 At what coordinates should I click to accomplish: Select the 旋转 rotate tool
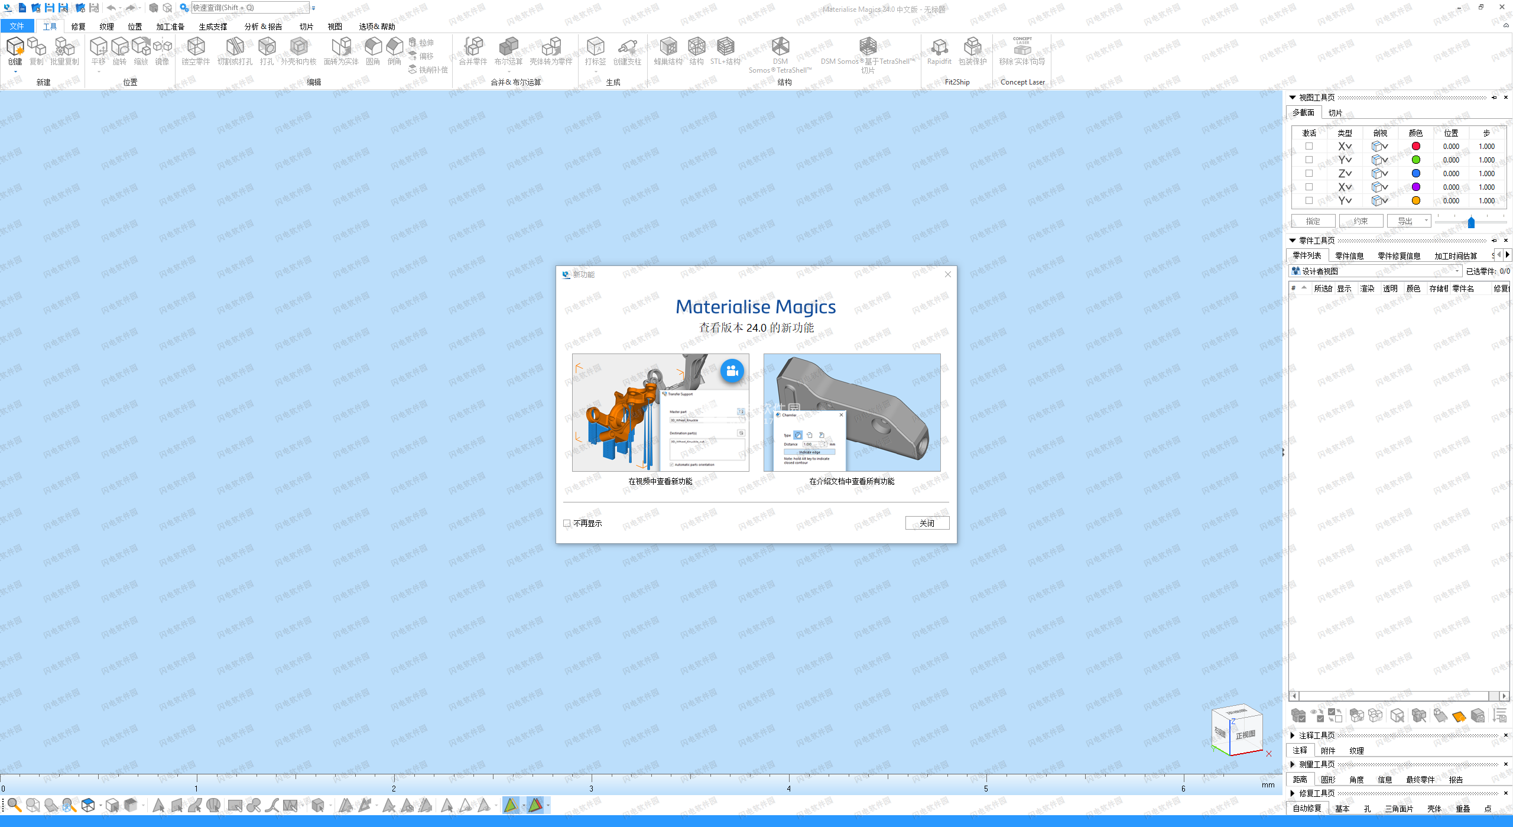tap(119, 51)
